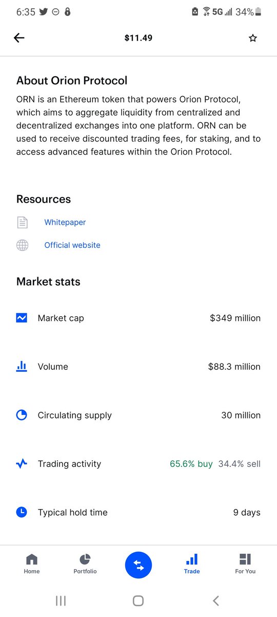The height and width of the screenshot is (617, 277).
Task: Open the Whitepaper link
Action: tap(65, 223)
